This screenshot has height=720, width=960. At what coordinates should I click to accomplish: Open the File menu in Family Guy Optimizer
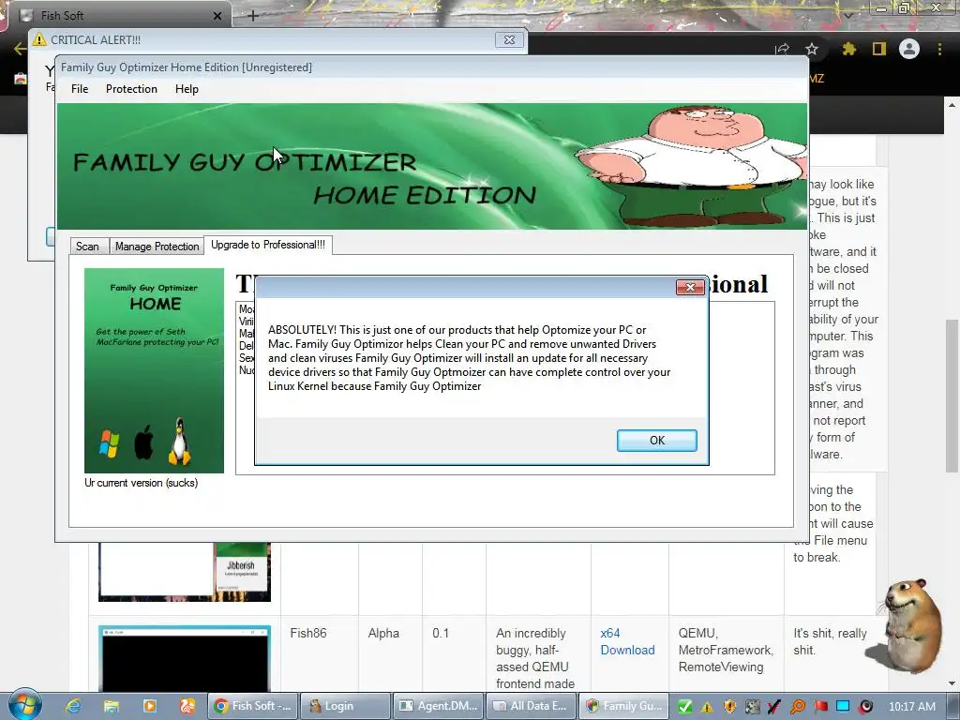tap(80, 89)
